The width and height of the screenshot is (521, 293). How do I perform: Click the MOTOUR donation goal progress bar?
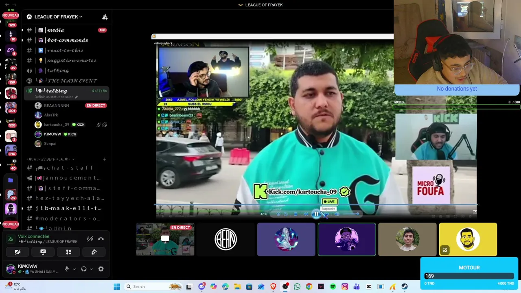point(469,276)
